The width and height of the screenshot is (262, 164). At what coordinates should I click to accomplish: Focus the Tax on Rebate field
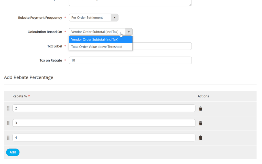pos(130,60)
